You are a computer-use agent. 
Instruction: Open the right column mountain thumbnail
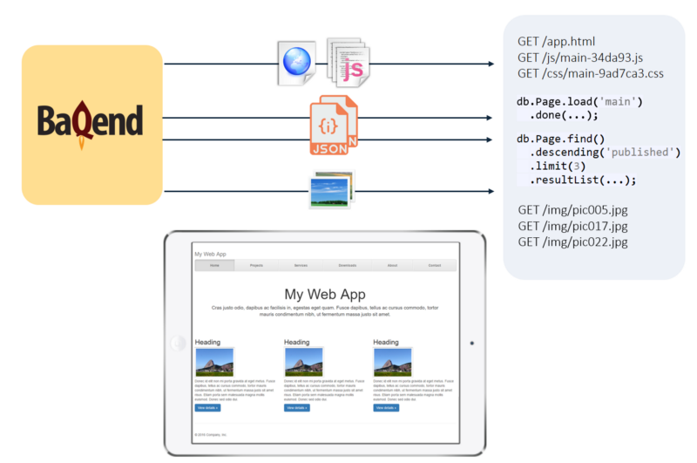393,362
